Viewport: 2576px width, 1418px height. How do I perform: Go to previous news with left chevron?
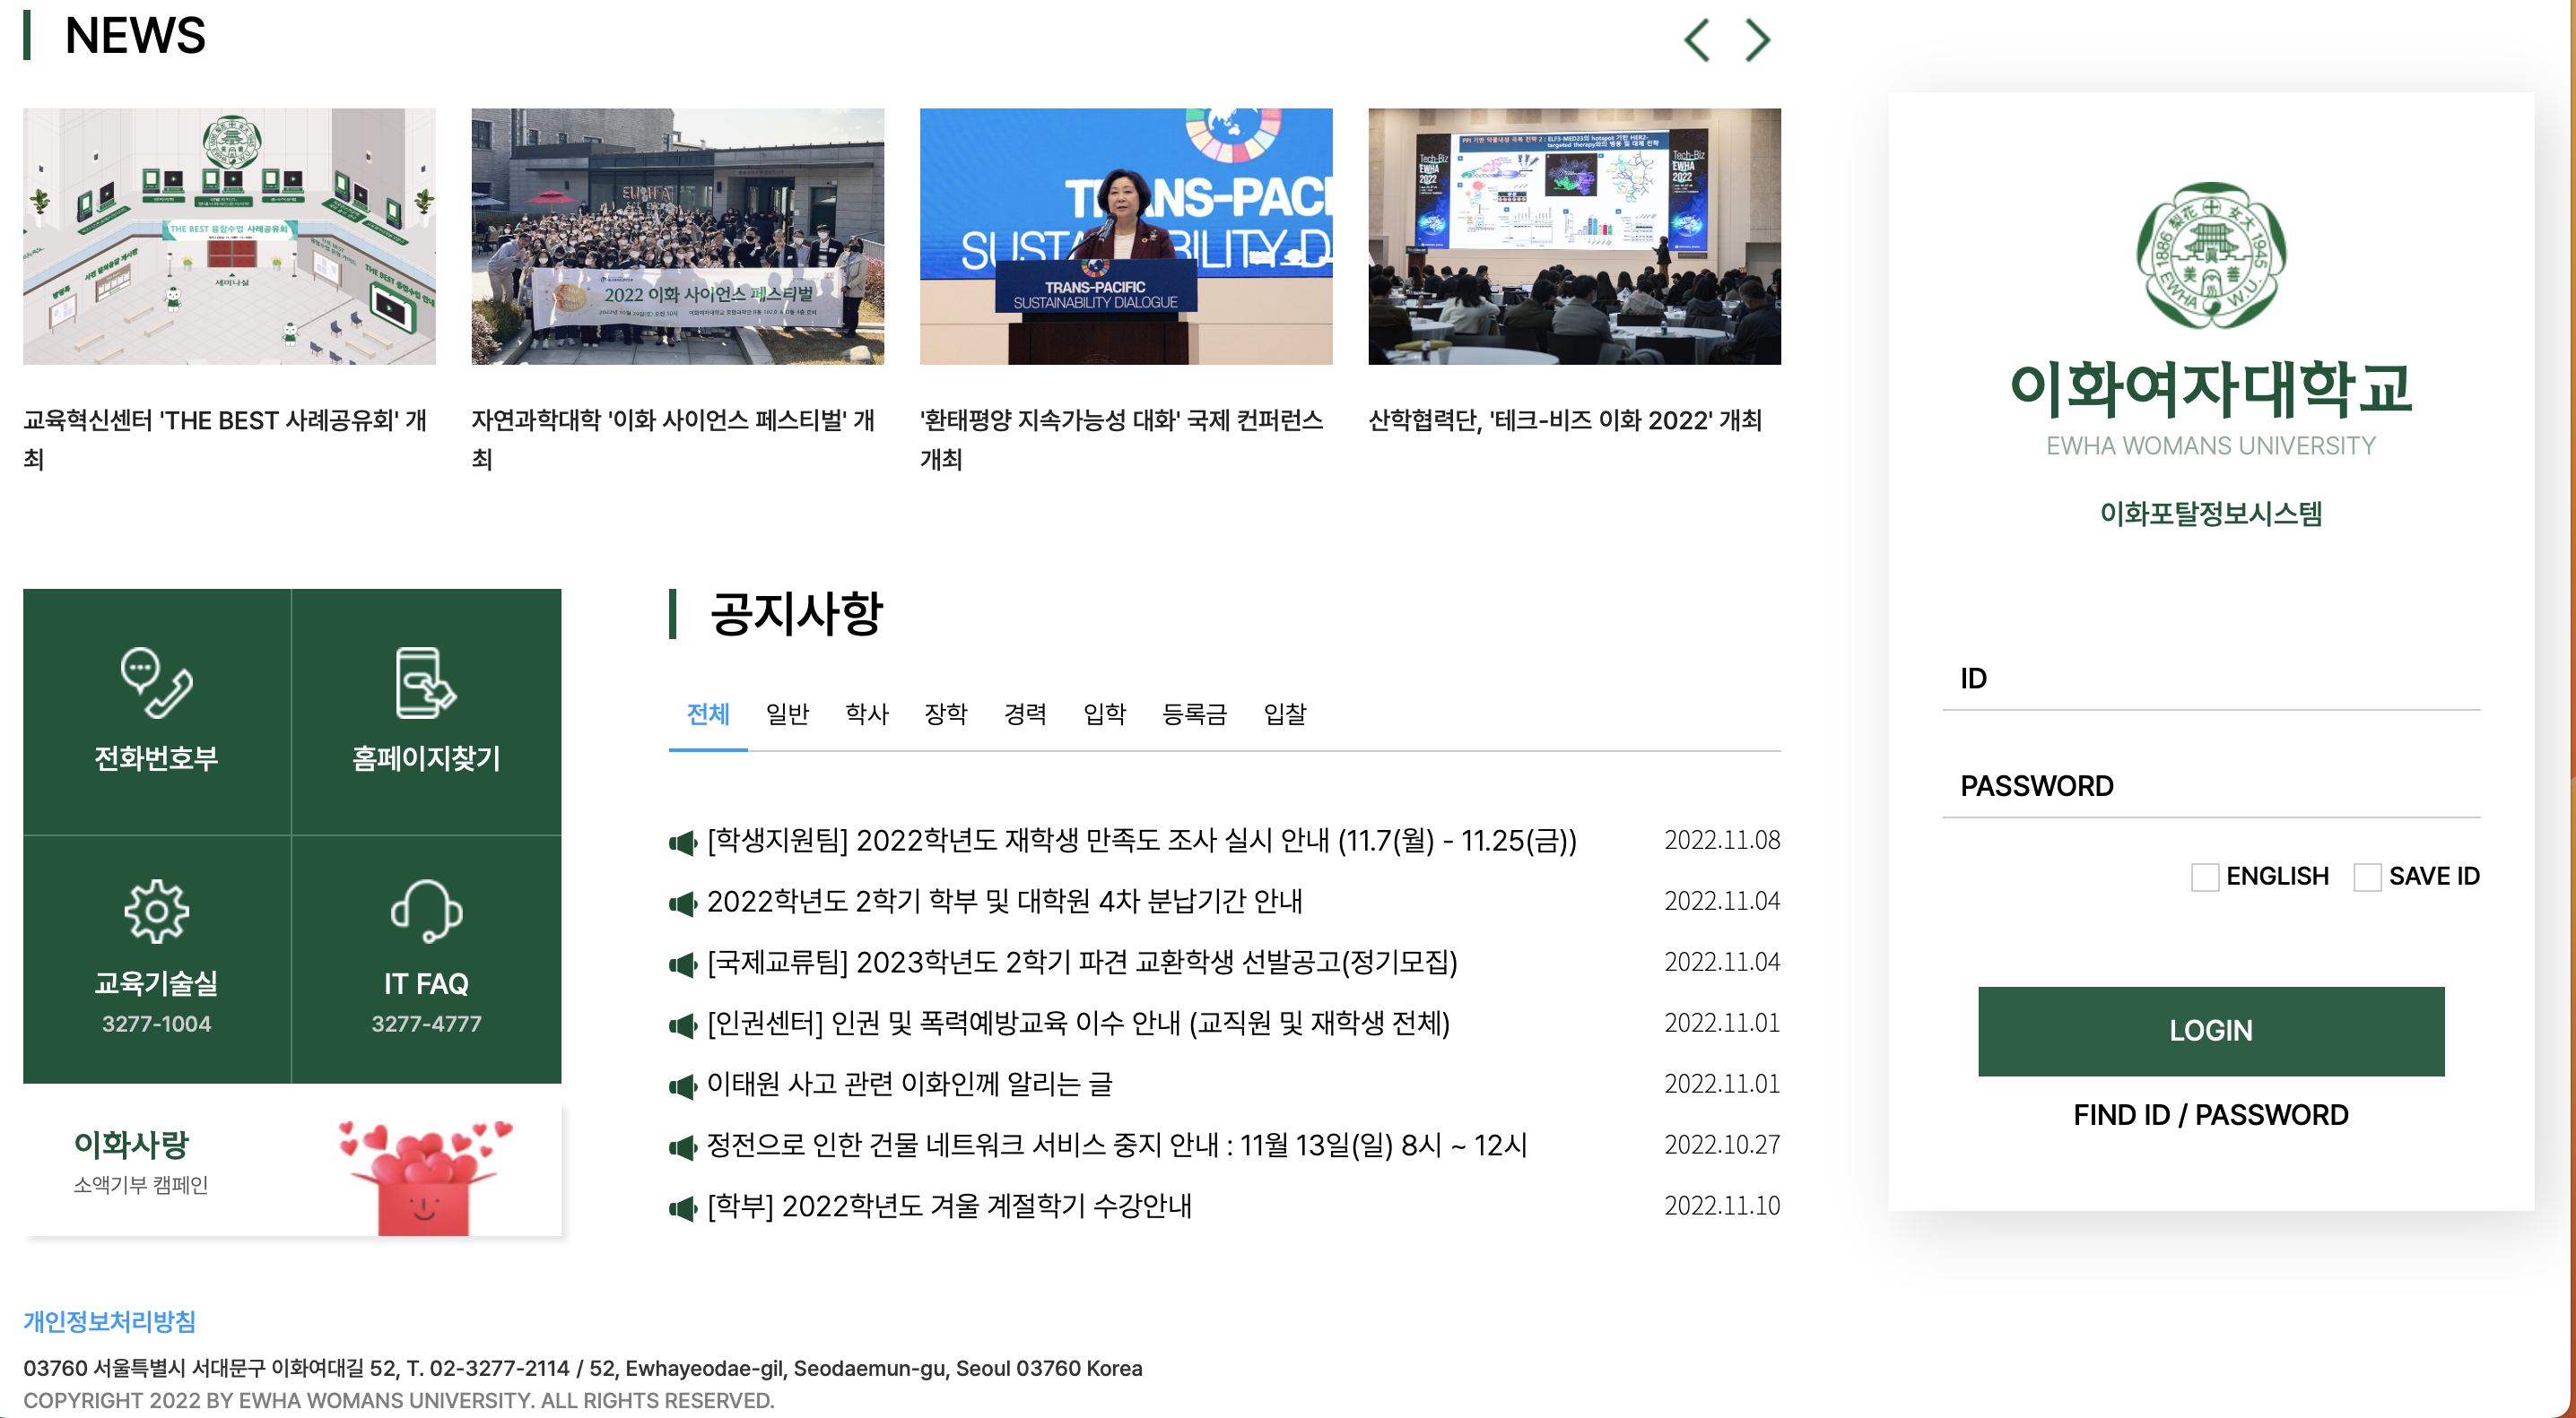click(1697, 40)
